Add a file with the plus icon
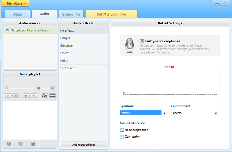Image resolution: width=232 pixels, height=152 pixels. [9, 144]
